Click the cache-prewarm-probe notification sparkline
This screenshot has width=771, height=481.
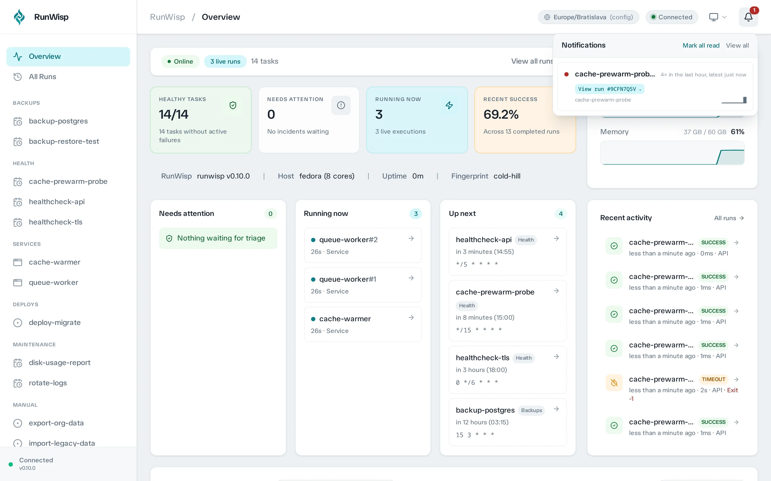coord(734,100)
